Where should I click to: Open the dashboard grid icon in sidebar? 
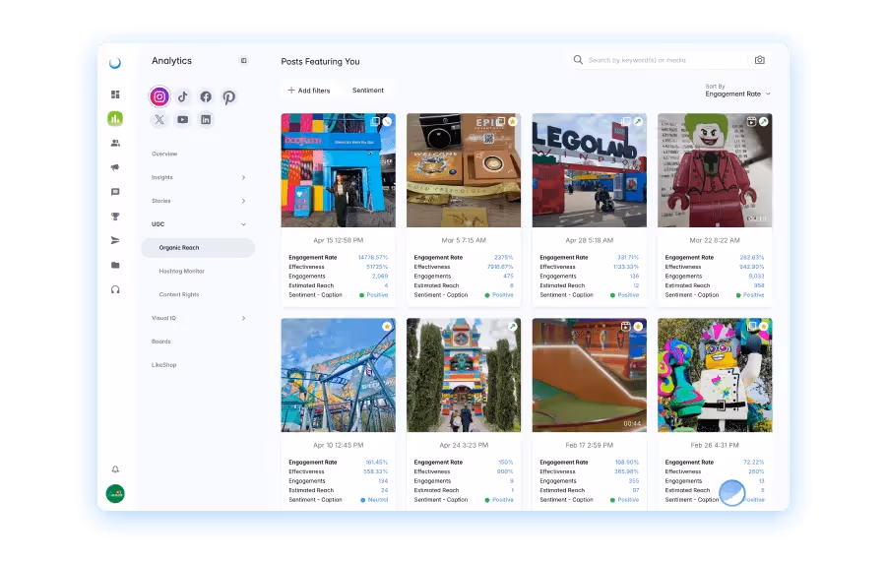click(115, 94)
